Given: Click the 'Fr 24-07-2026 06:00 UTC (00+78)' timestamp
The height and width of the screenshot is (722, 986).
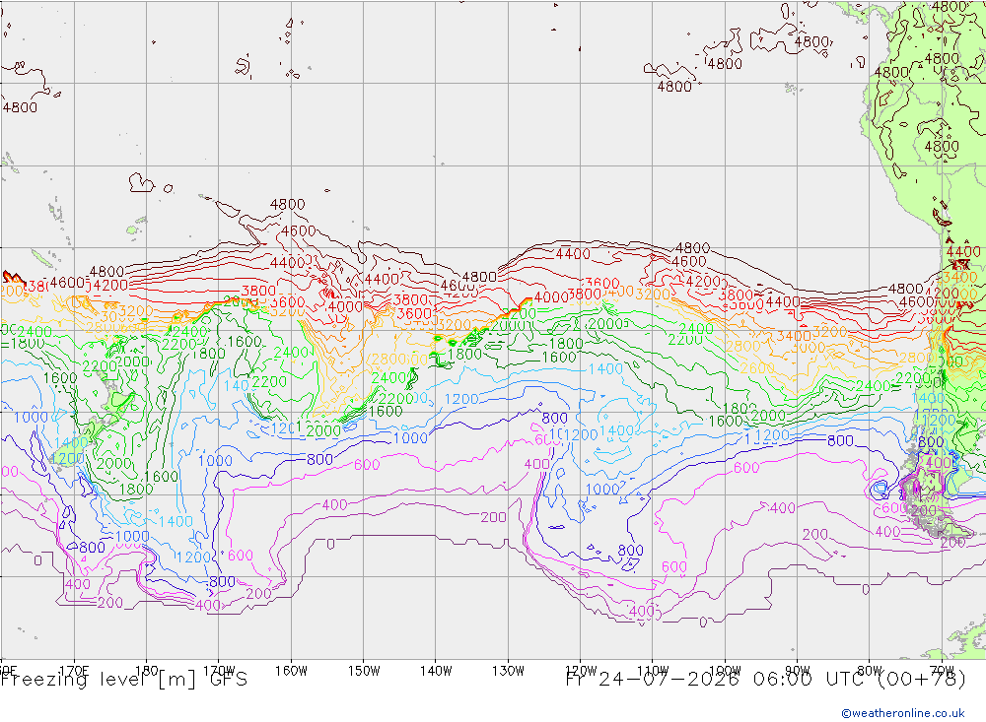Looking at the screenshot, I should [766, 680].
